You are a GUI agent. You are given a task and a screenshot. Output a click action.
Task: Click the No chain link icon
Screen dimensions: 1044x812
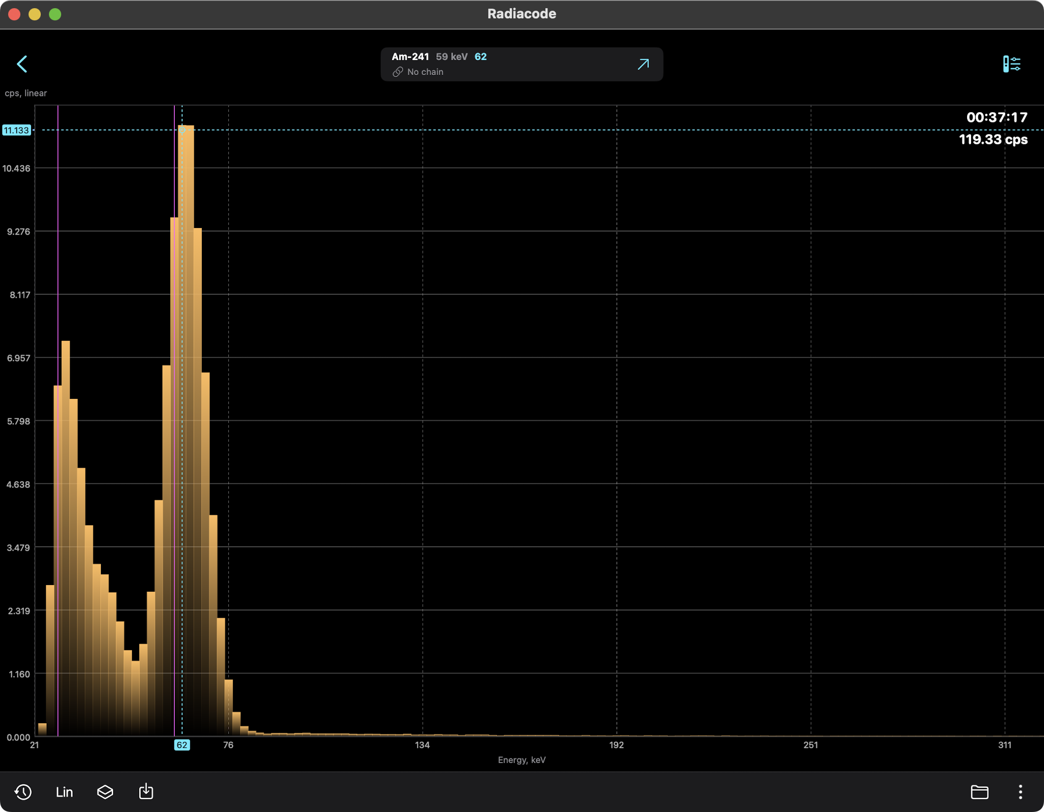point(398,72)
